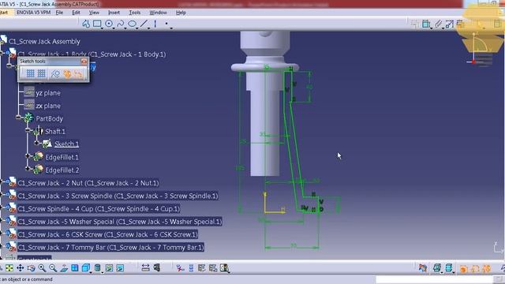The image size is (505, 284).
Task: Select C1_Screw Jack - 2 Nut component
Action: click(88, 183)
